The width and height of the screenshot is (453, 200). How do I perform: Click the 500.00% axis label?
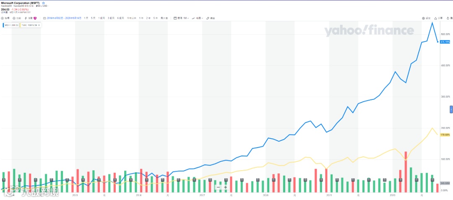(445, 34)
